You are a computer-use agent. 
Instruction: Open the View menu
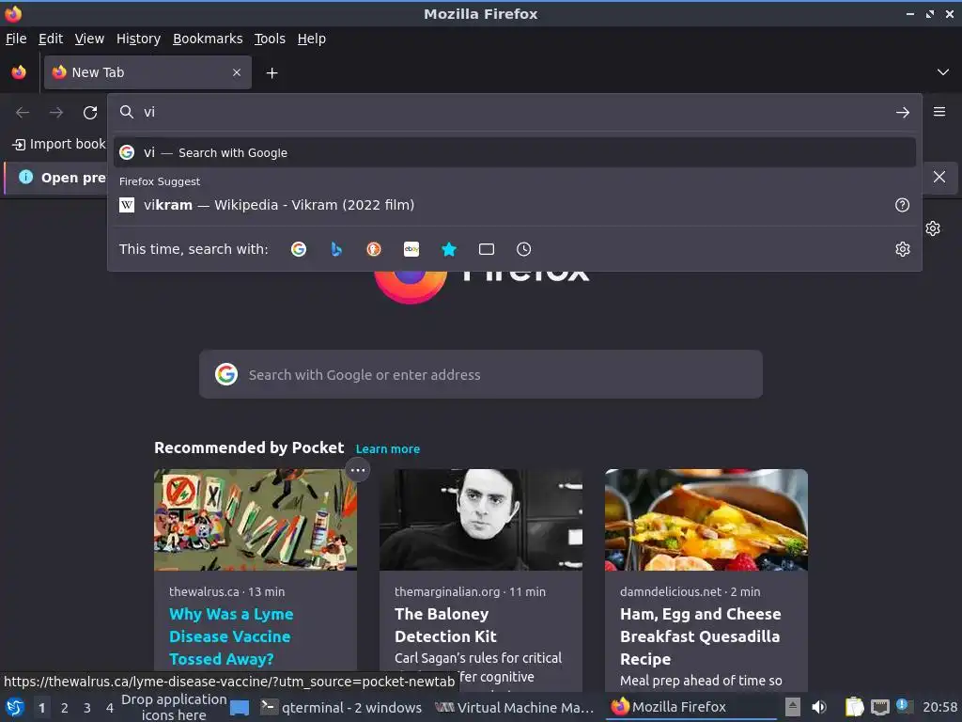(x=89, y=39)
